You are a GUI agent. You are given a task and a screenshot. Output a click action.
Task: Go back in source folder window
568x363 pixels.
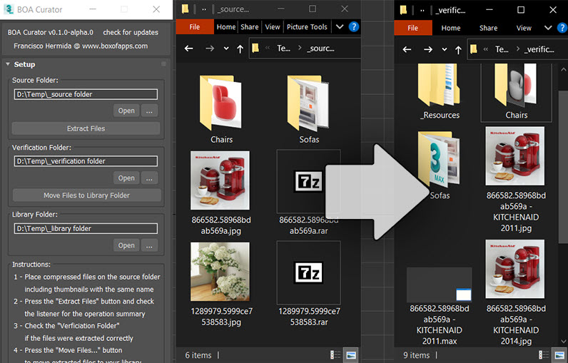(188, 48)
